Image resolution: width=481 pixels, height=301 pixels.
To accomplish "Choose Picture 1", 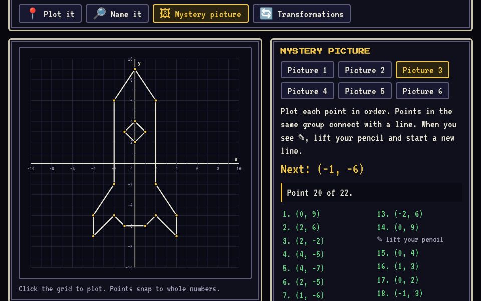I will click(x=307, y=70).
